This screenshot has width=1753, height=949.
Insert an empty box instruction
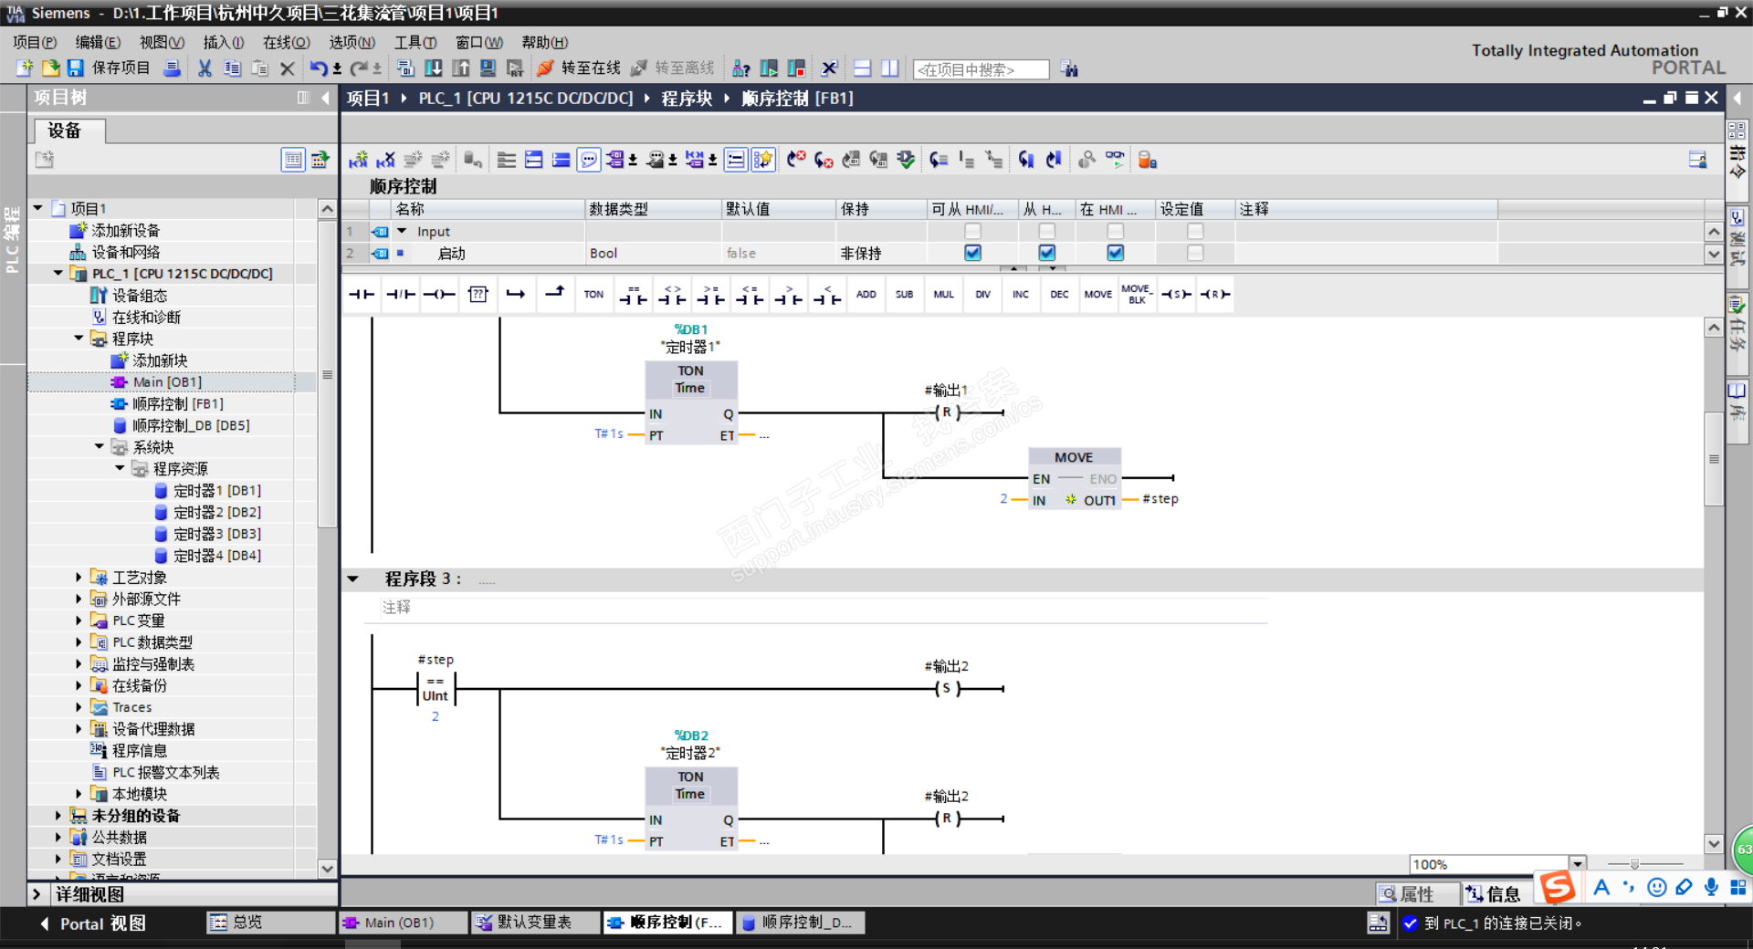pos(478,294)
